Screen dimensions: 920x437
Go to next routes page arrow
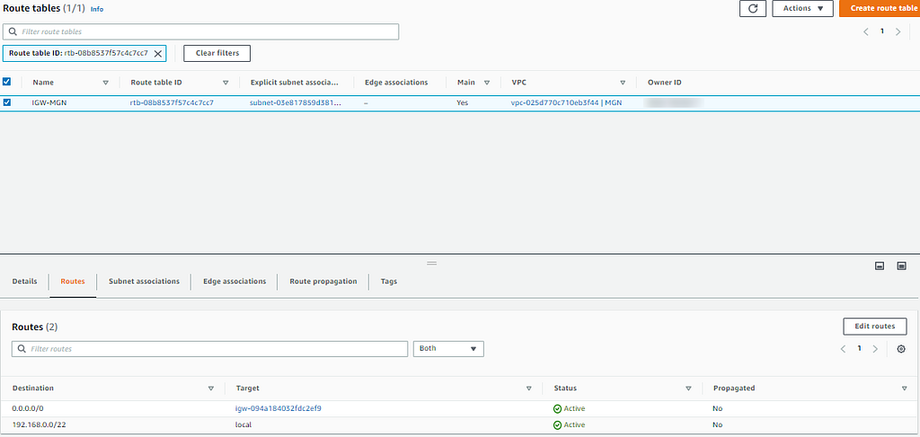(875, 349)
